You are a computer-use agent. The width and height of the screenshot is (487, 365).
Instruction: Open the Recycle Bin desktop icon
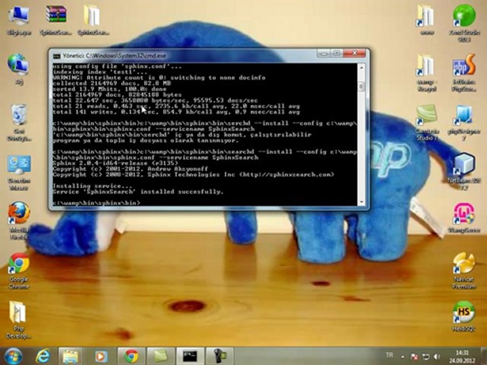coord(19,123)
